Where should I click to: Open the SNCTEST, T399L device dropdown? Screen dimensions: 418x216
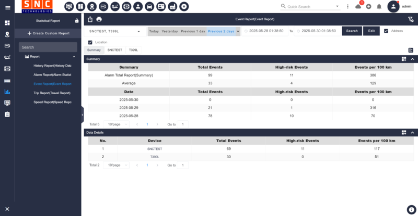click(x=115, y=31)
